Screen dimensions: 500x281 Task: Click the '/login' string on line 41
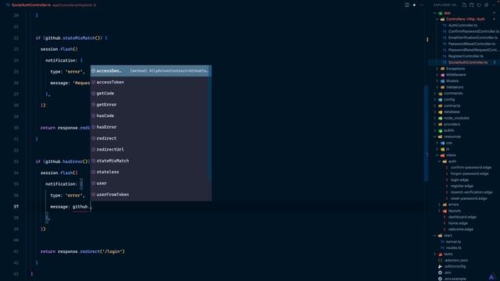112,251
